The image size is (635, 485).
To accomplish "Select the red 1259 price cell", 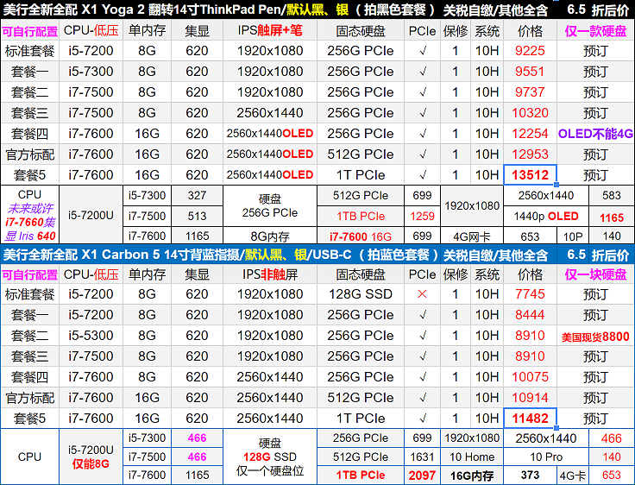I will [x=422, y=216].
